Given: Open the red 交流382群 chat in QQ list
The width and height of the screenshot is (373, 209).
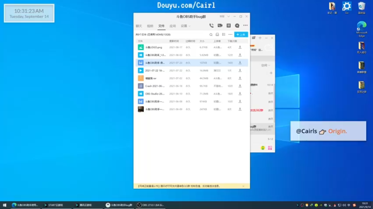Looking at the screenshot, I should [257, 110].
